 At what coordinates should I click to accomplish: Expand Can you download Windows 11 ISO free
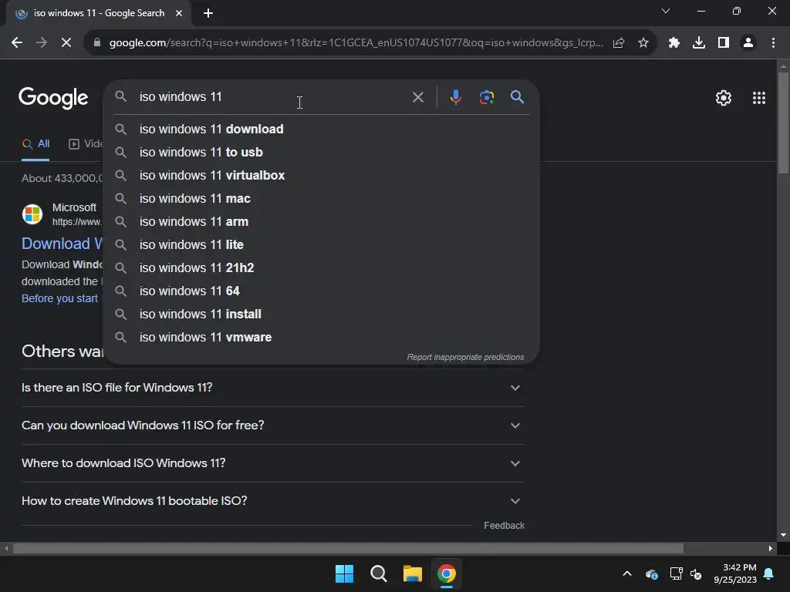pyautogui.click(x=273, y=425)
